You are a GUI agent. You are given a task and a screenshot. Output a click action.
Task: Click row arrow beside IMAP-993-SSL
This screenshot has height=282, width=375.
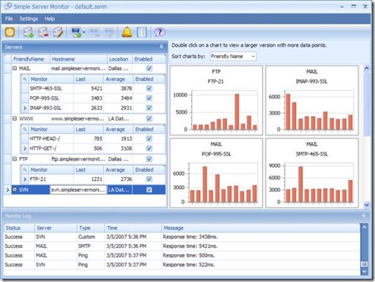click(x=25, y=108)
